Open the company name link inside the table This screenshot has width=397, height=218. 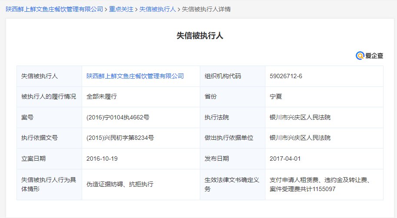135,76
